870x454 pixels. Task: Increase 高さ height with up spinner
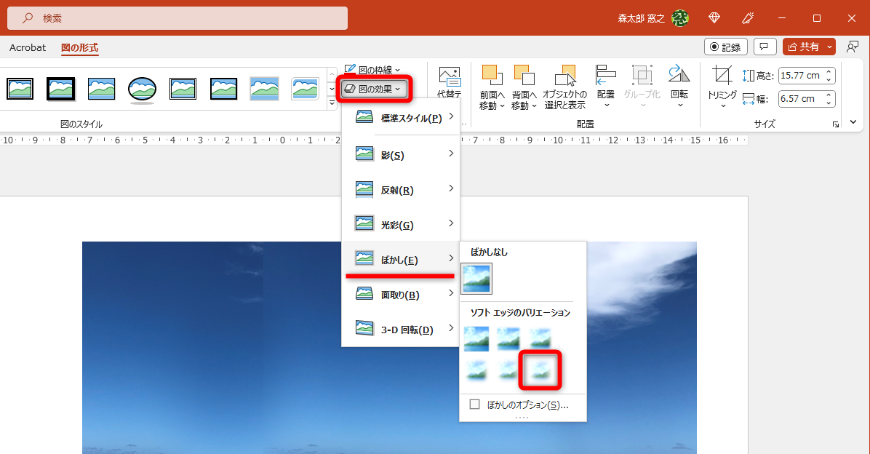(x=829, y=71)
